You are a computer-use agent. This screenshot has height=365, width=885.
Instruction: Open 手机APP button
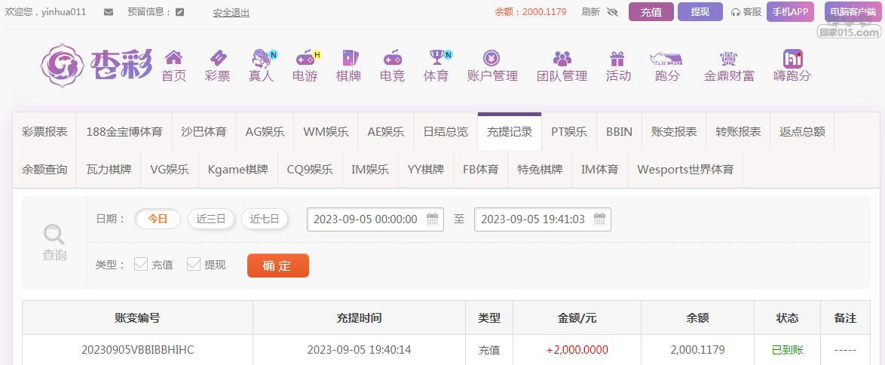tap(790, 11)
